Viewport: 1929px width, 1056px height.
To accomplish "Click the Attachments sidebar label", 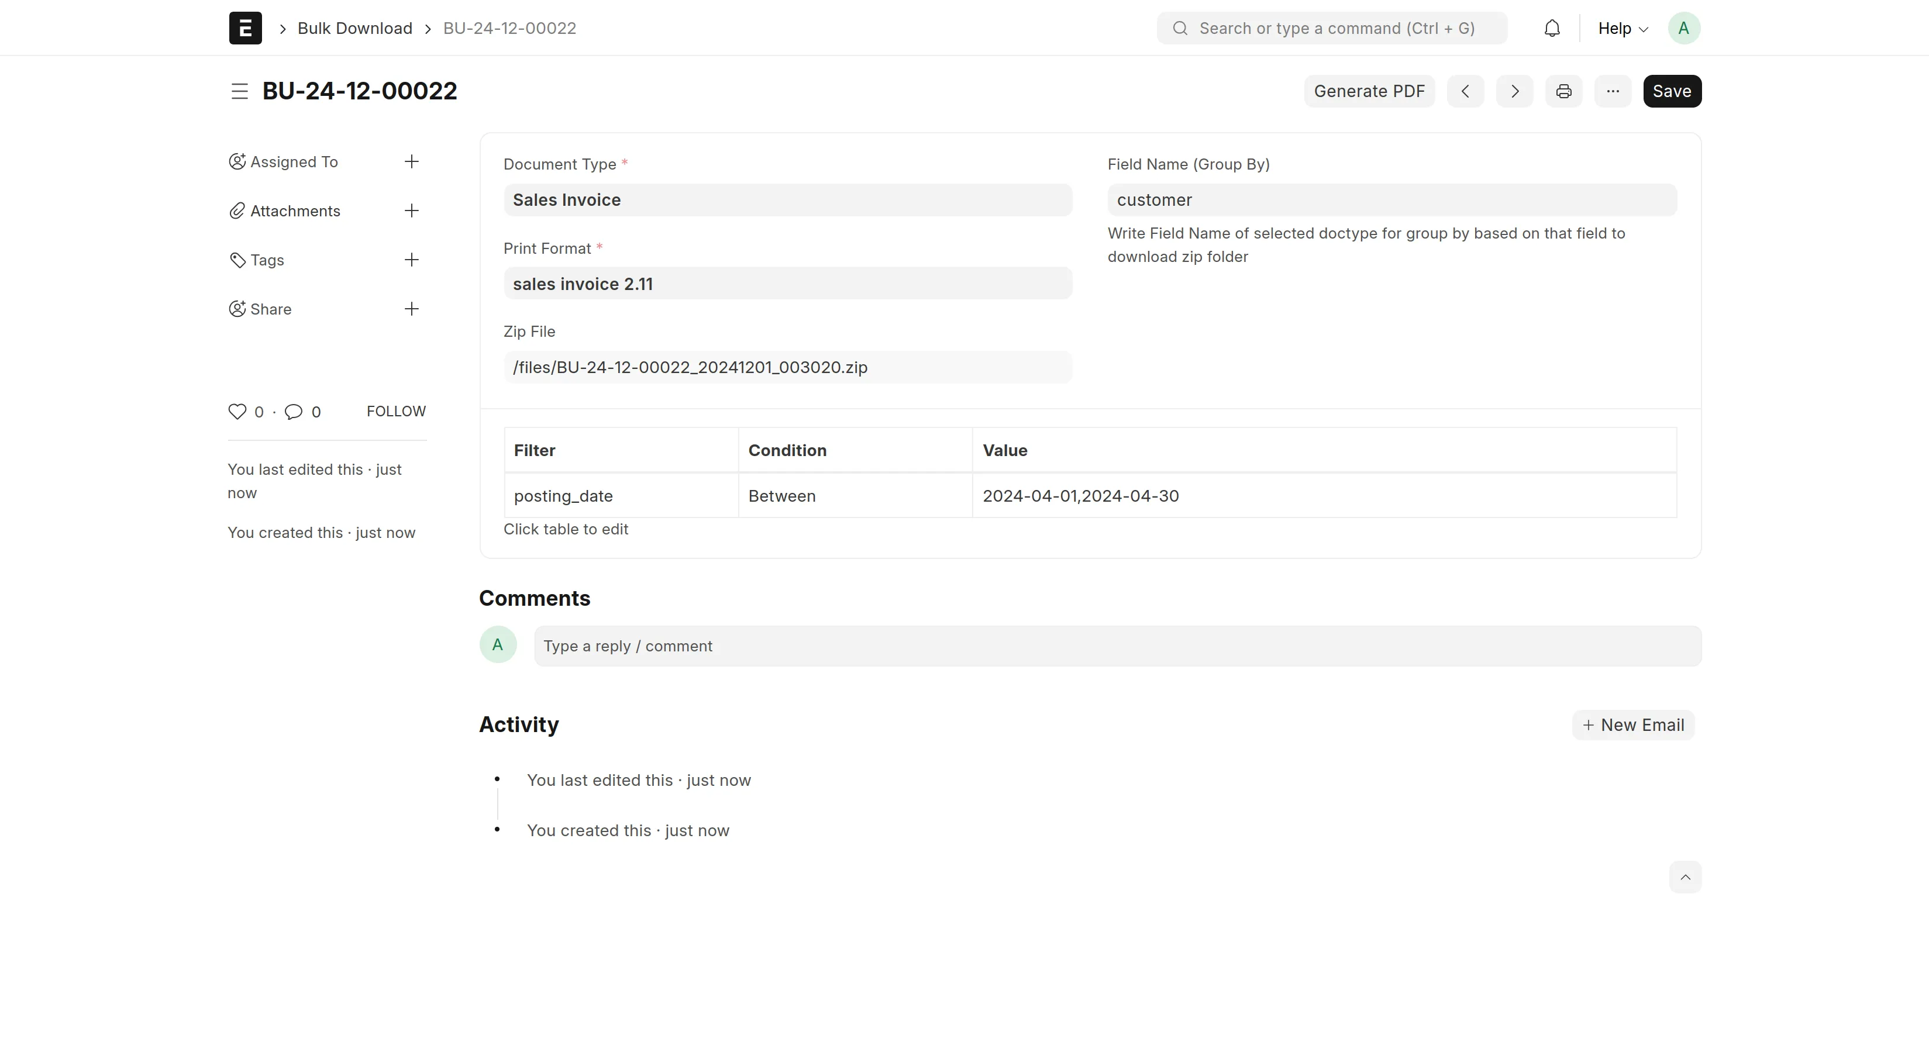I will click(x=295, y=211).
